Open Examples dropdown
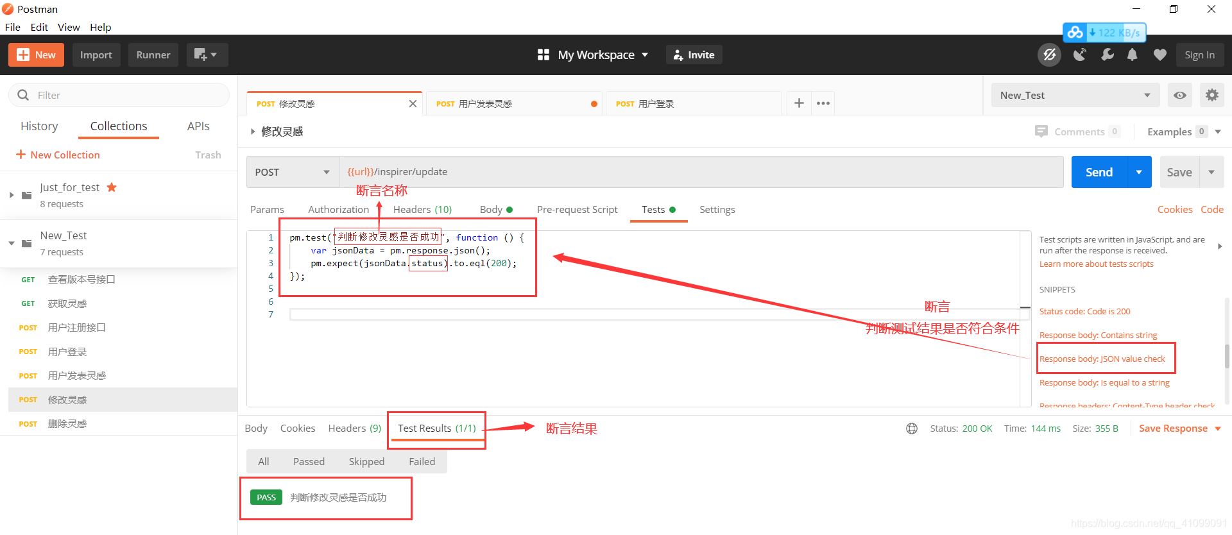1232x535 pixels. click(1184, 132)
